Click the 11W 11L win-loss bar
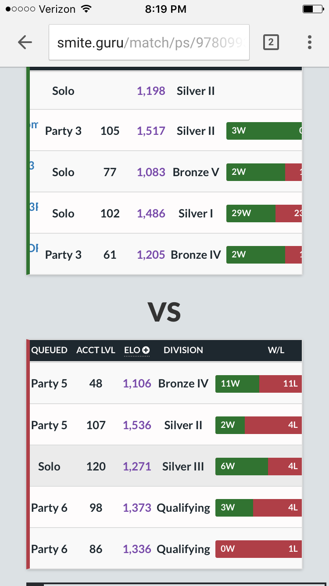The width and height of the screenshot is (329, 586). click(258, 383)
